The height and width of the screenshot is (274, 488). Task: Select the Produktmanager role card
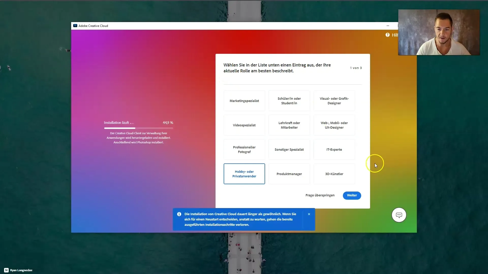coord(289,174)
